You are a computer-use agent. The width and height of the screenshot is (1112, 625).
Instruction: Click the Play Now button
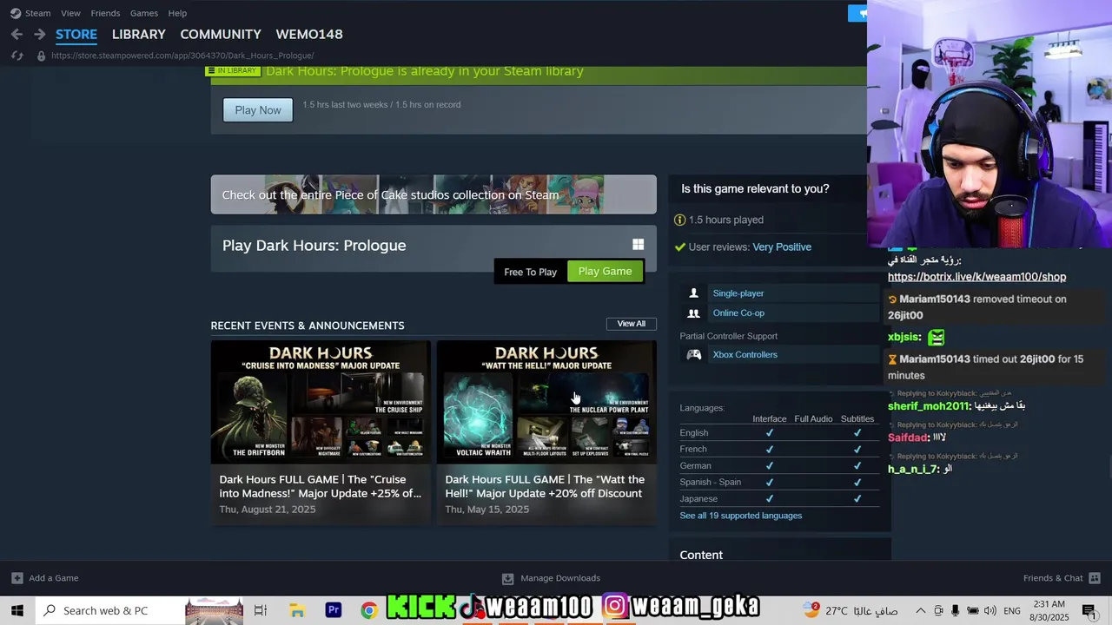tap(258, 110)
